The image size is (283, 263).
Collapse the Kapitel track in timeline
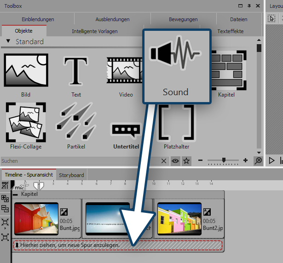(16, 194)
